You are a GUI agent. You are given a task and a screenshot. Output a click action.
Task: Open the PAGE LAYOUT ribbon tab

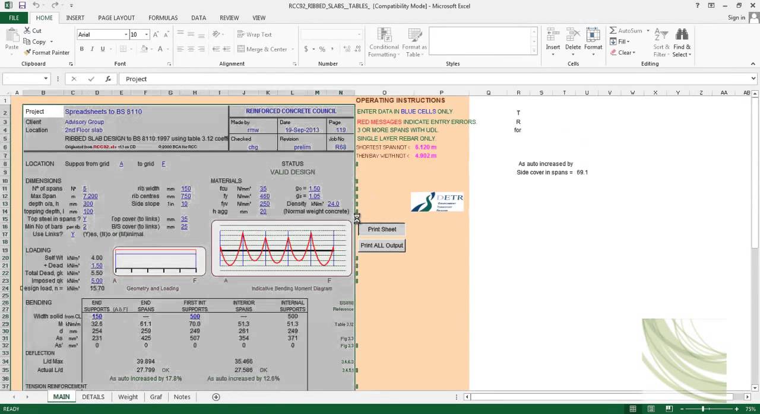(116, 18)
